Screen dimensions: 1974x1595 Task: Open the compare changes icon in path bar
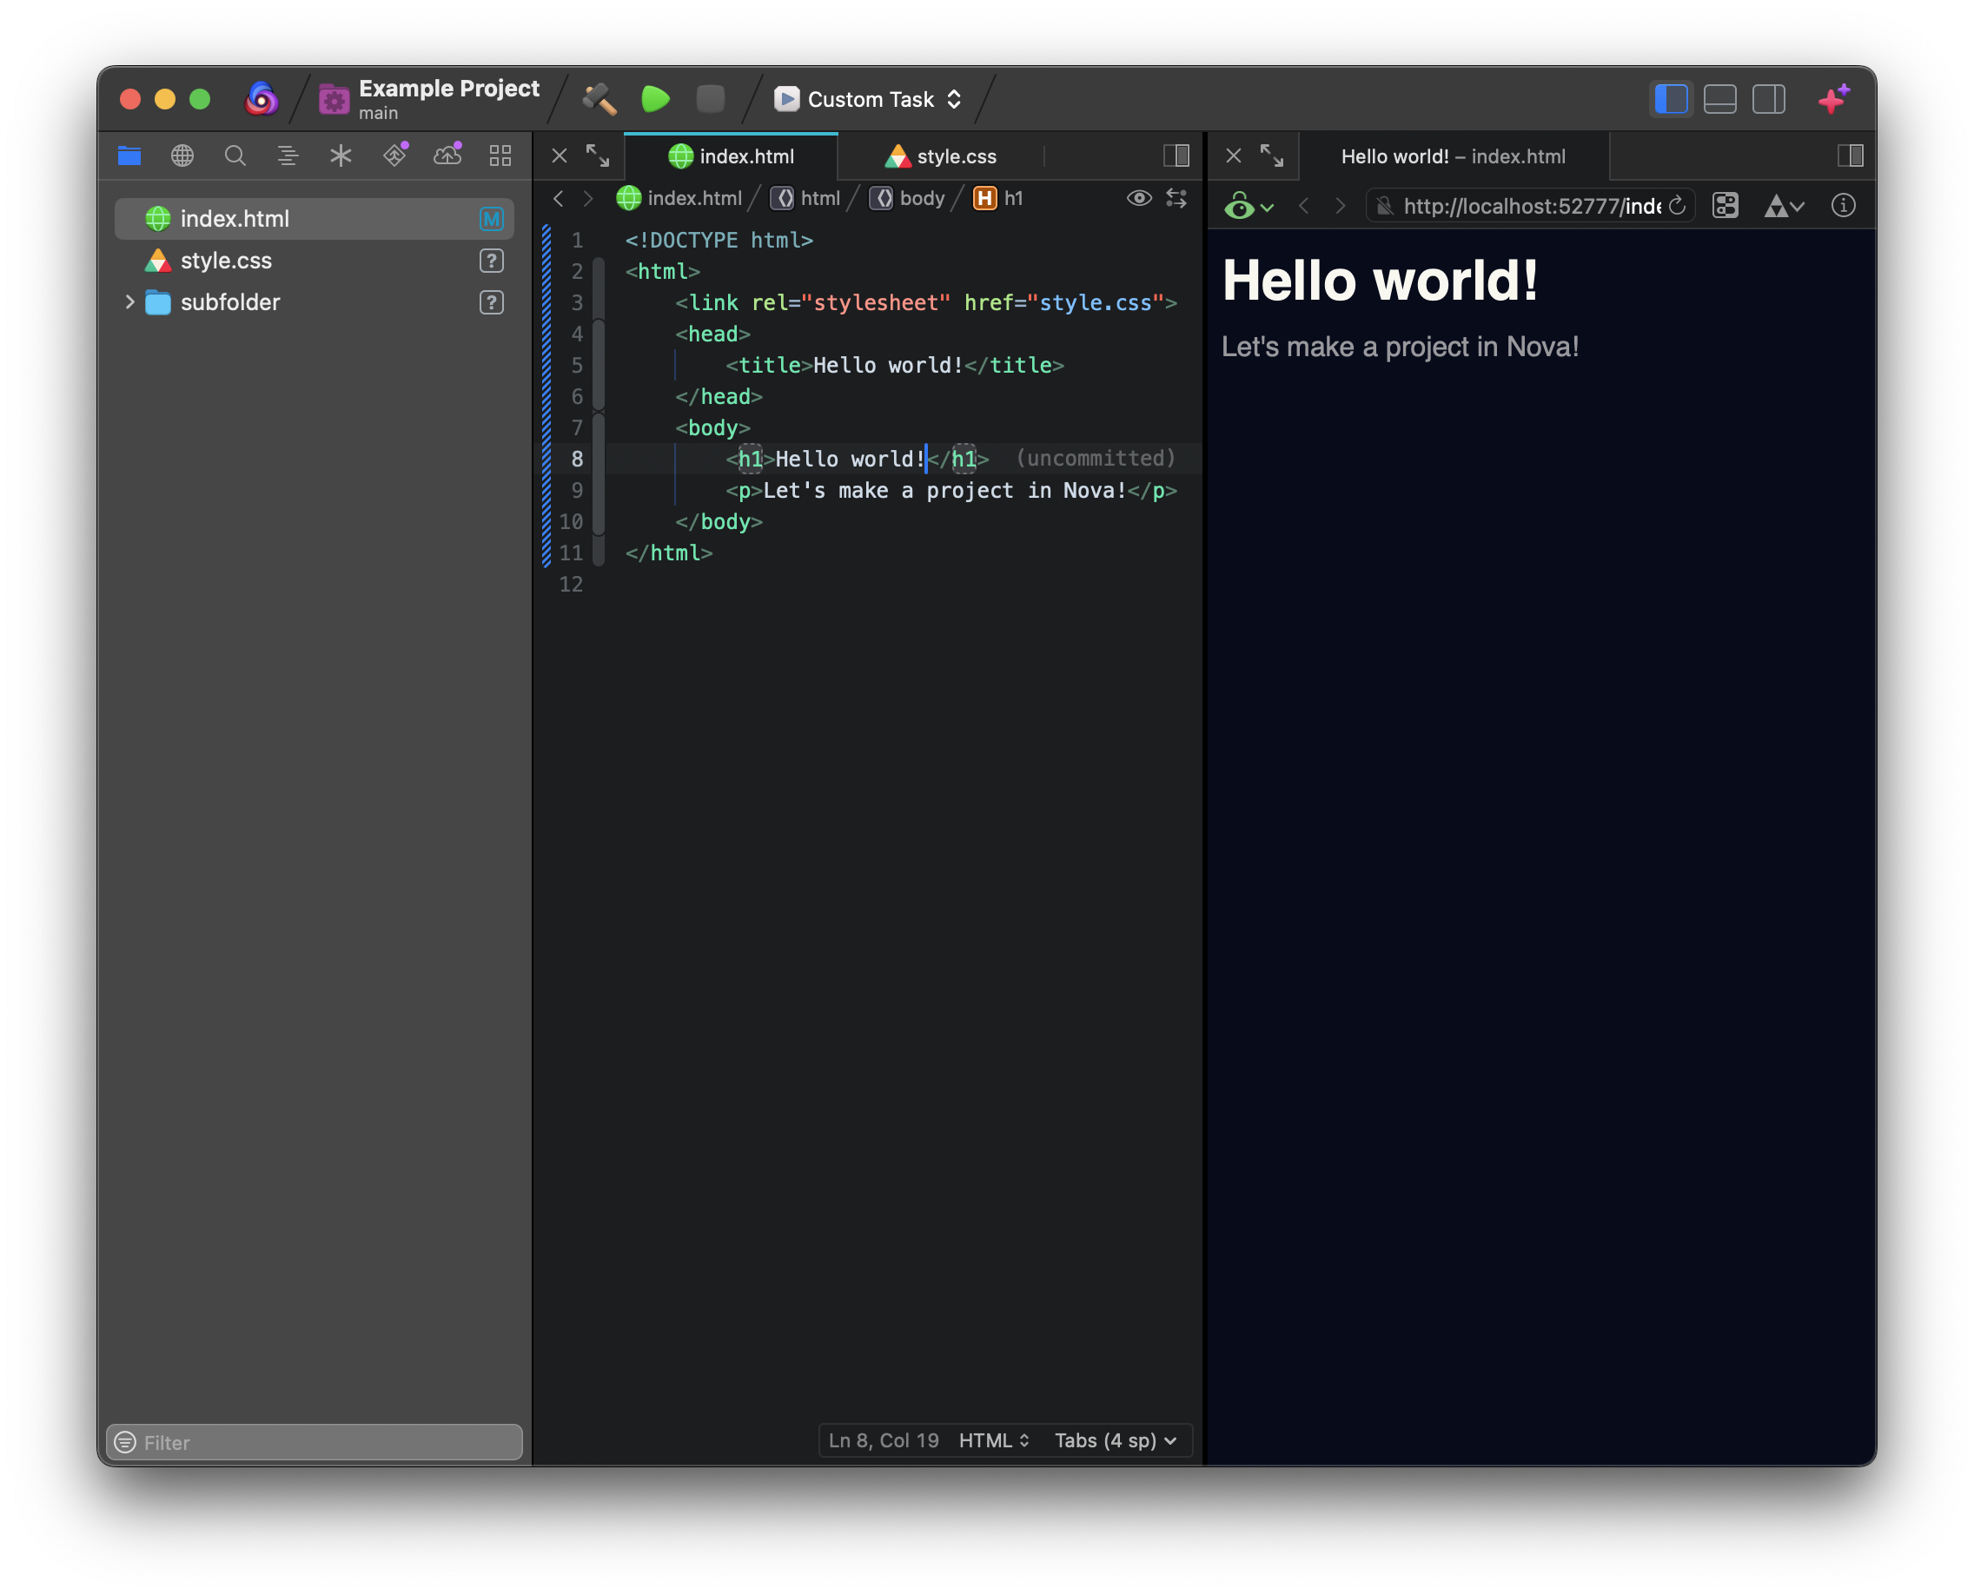click(1177, 198)
